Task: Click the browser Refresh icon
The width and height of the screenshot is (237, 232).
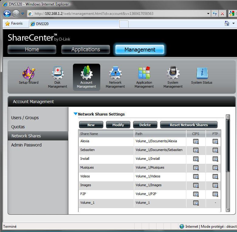Action: tap(215, 14)
